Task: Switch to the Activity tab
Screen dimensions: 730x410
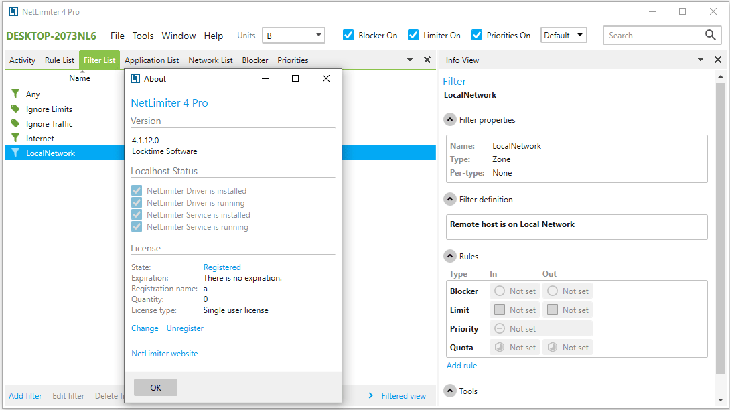Action: pos(22,60)
